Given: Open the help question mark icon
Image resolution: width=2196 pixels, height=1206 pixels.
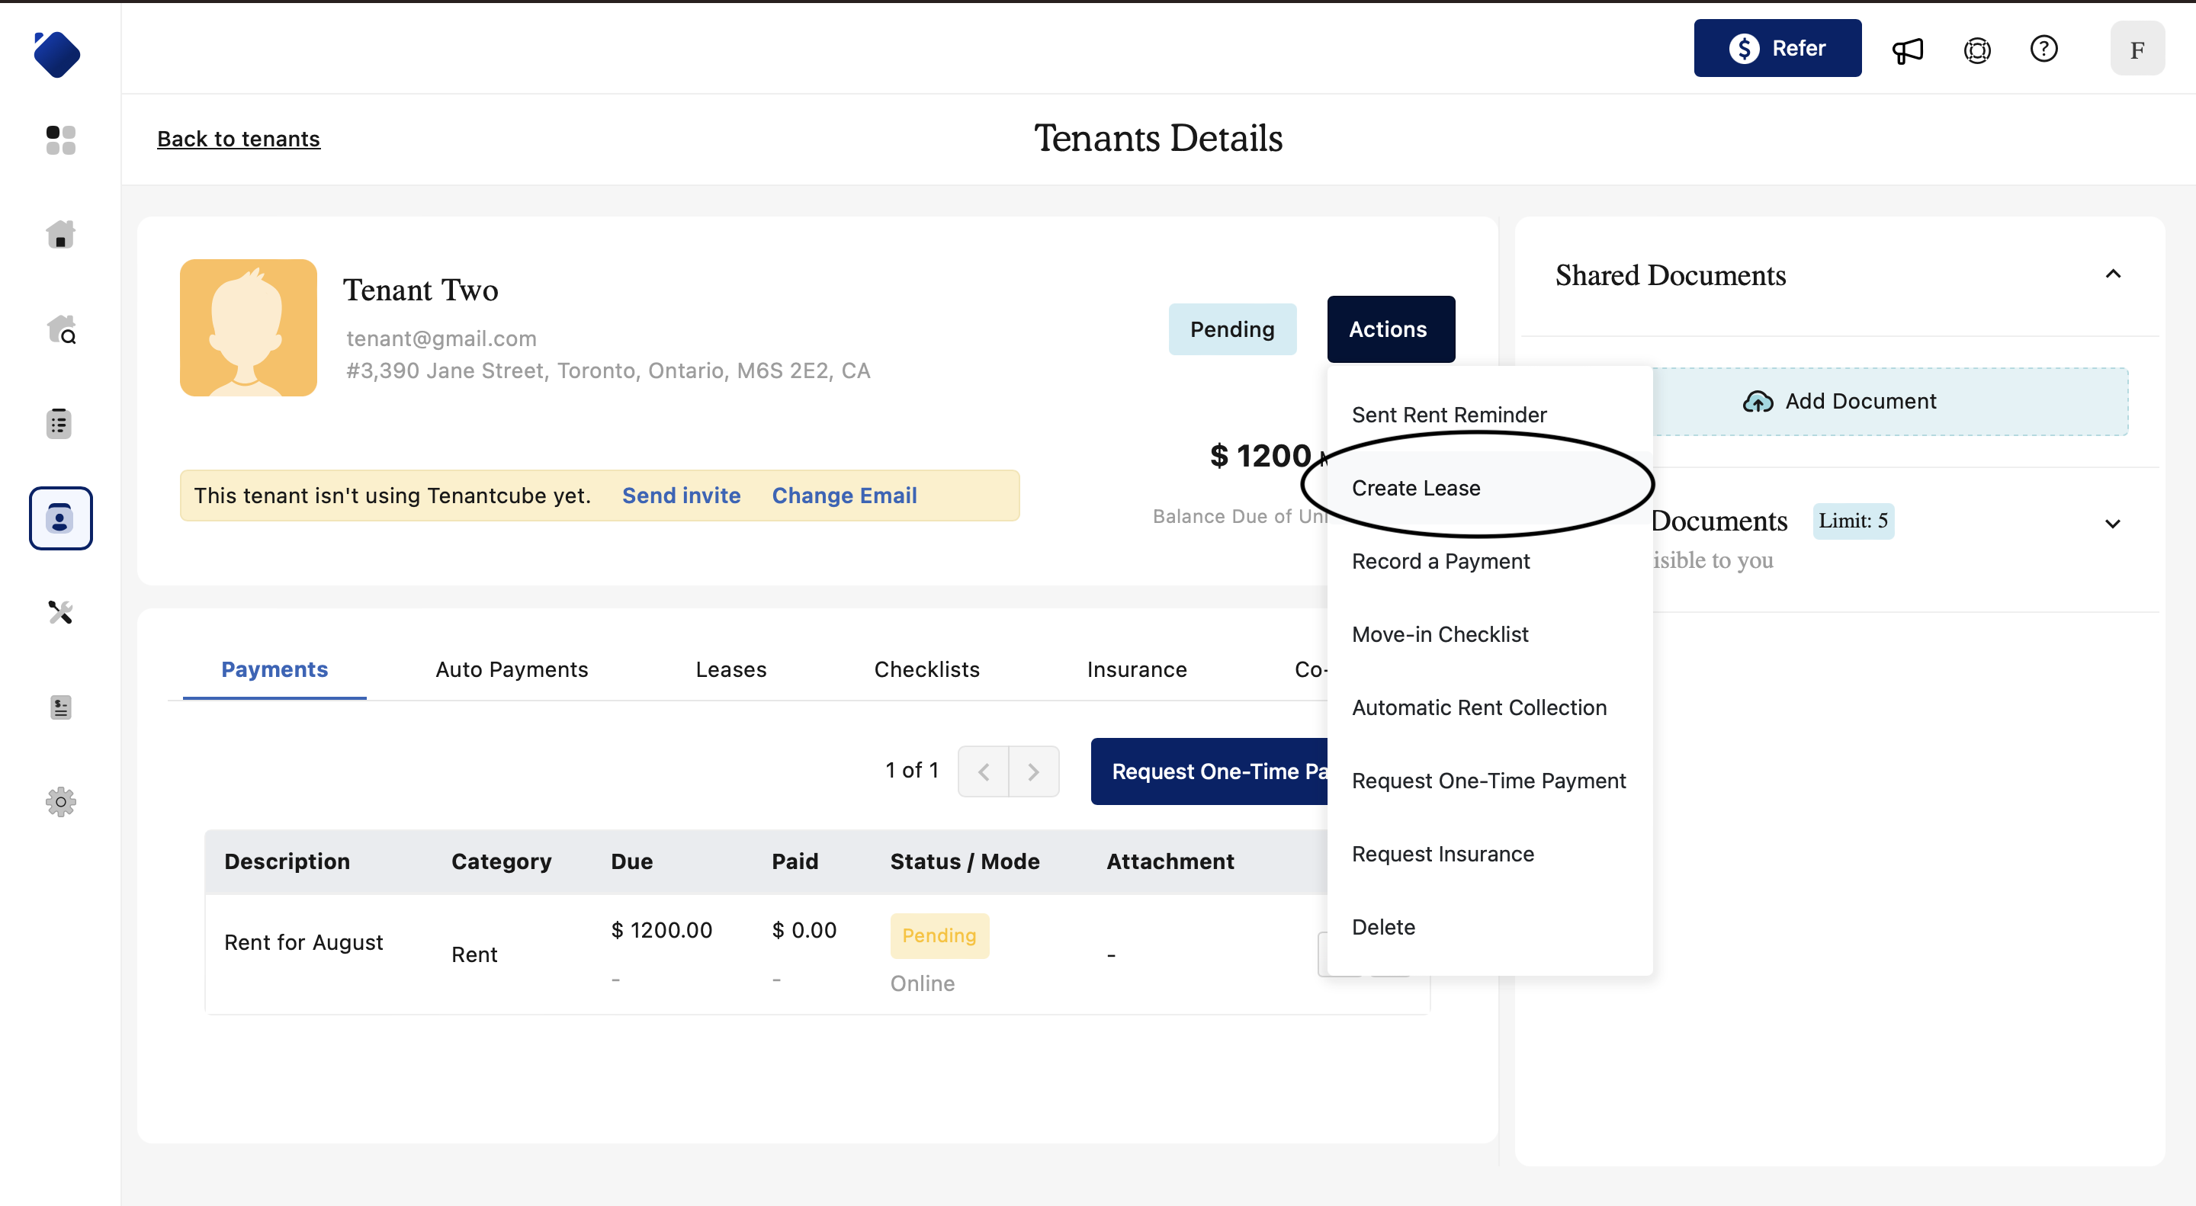Looking at the screenshot, I should (x=2043, y=50).
